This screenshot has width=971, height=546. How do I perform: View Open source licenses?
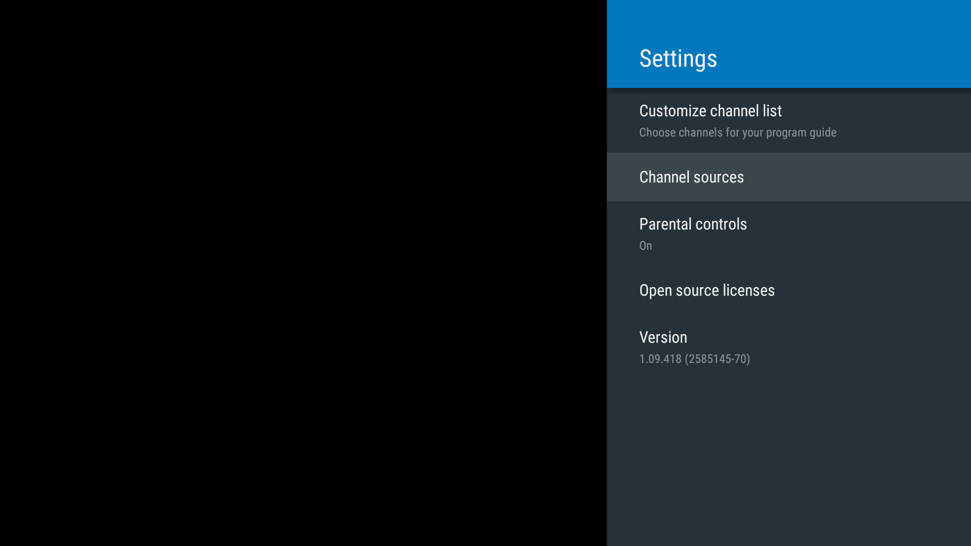707,290
